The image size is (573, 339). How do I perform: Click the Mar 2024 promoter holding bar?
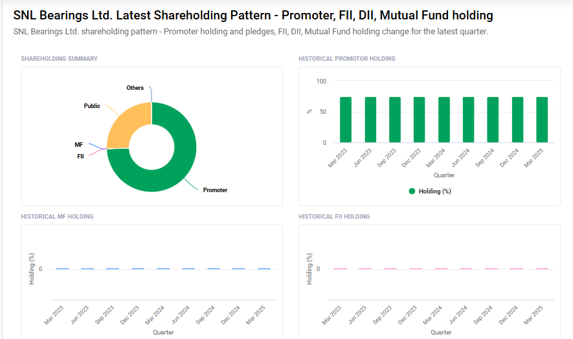click(x=444, y=120)
